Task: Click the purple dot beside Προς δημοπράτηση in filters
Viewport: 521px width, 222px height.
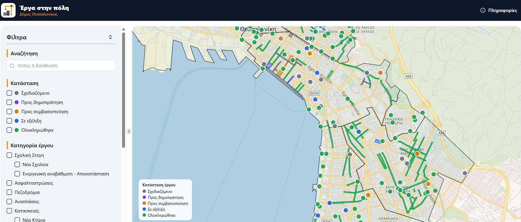Action: [x=17, y=102]
